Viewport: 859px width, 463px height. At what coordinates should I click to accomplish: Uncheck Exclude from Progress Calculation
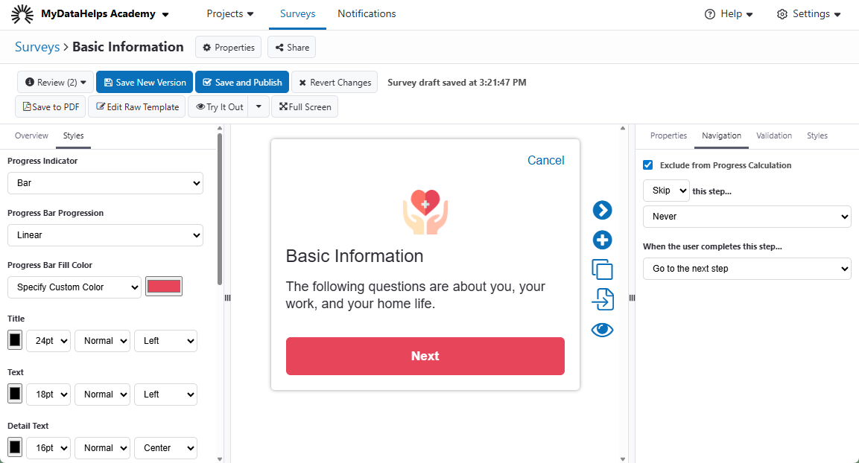[648, 165]
